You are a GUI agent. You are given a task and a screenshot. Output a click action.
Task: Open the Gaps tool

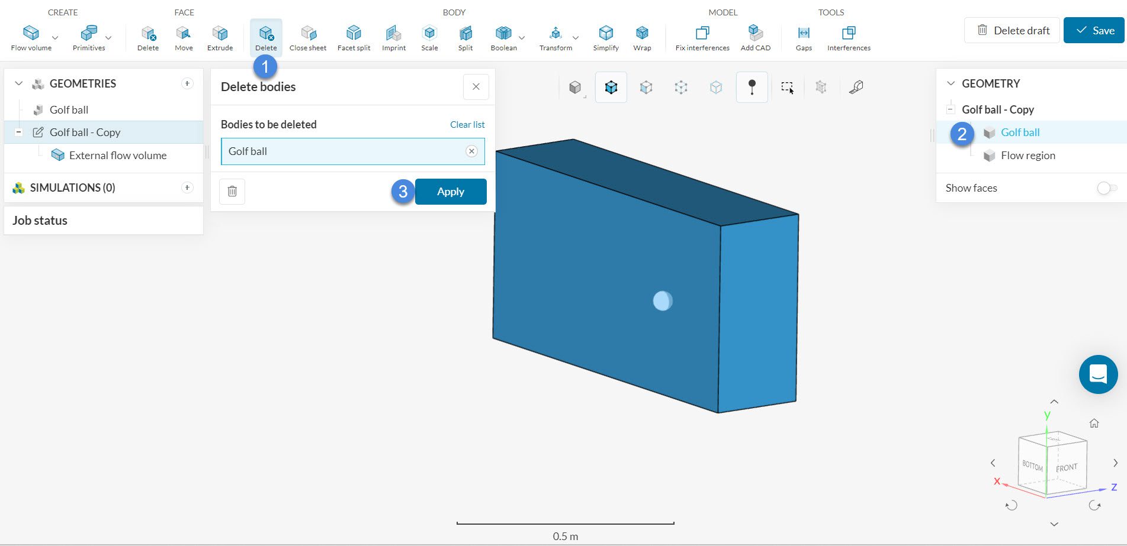[x=804, y=38]
